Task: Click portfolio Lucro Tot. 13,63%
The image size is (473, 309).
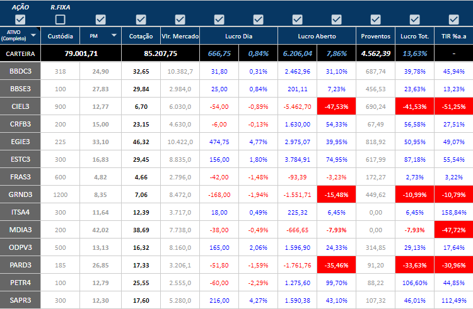Action: click(415, 53)
